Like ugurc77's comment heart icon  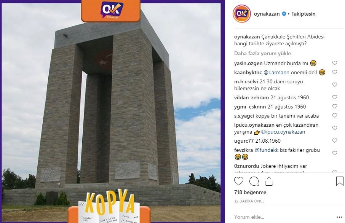[335, 140]
